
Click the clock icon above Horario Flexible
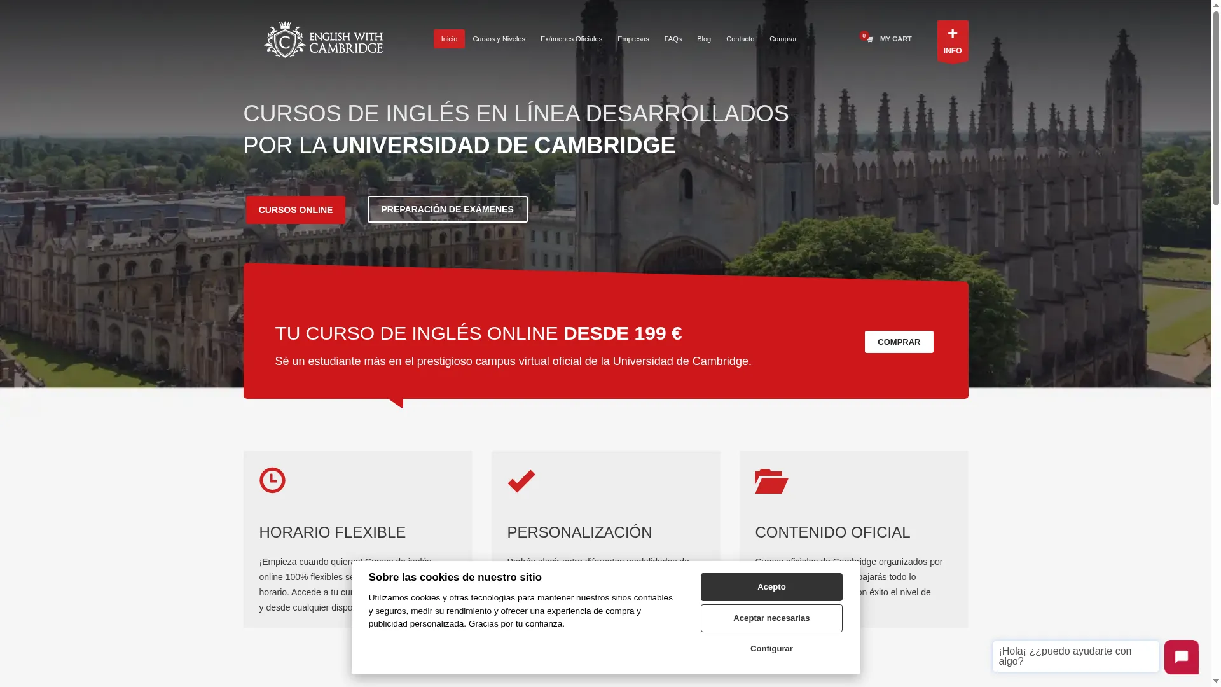pos(272,480)
